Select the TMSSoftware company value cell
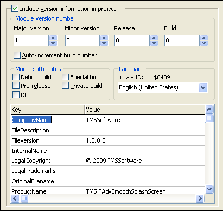Viewport: 223px width, 211px height. tap(145, 120)
